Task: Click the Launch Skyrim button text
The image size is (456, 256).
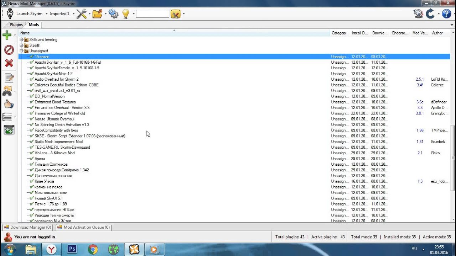Action: tap(29, 14)
